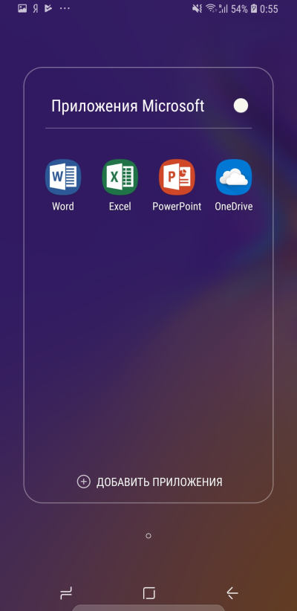Screen dimensions: 297x611
Task: Tap the muted sound status icon
Action: pos(198,9)
